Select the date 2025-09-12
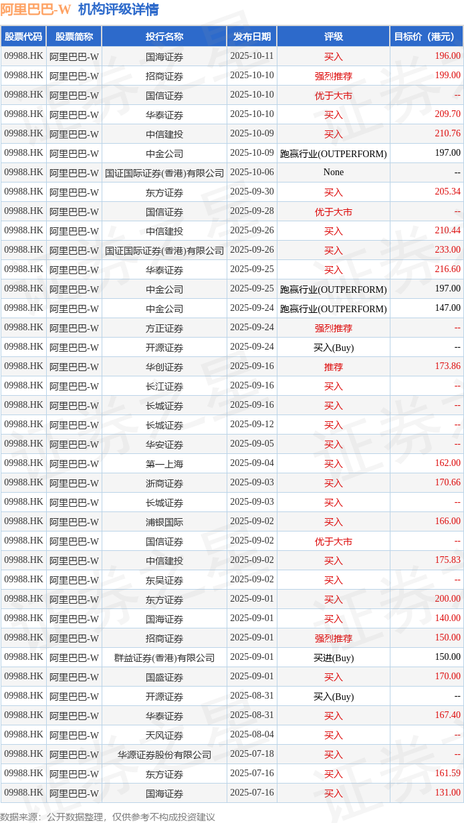Screen dimensions: 464x823 tap(252, 425)
